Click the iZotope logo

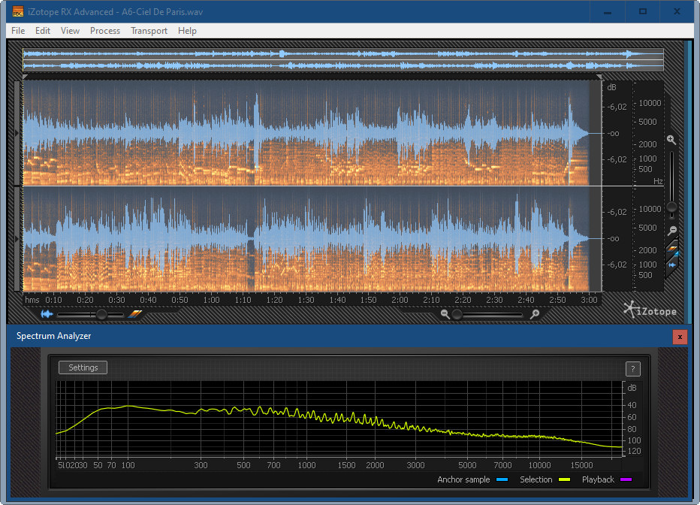coord(650,310)
